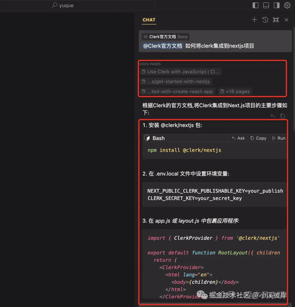This screenshot has width=295, height=307.
Task: Click the '1. 安装 @clerk/nextjs 包' step text
Action: (172, 125)
